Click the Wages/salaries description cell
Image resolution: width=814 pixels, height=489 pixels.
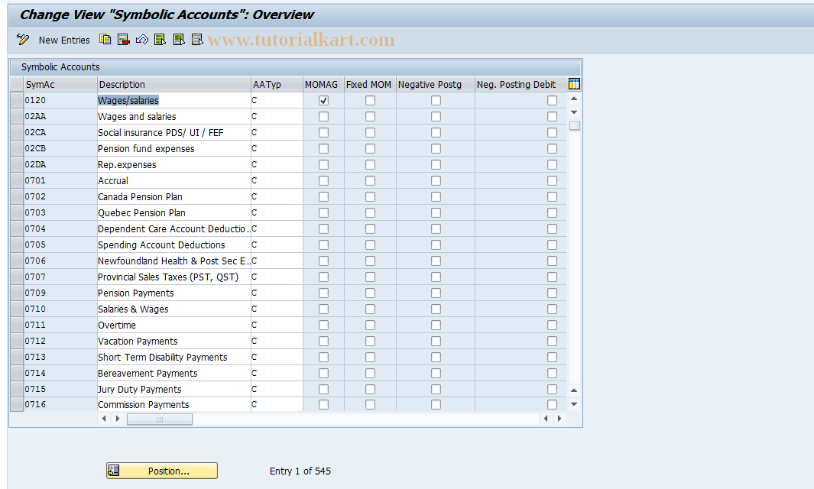pyautogui.click(x=174, y=101)
